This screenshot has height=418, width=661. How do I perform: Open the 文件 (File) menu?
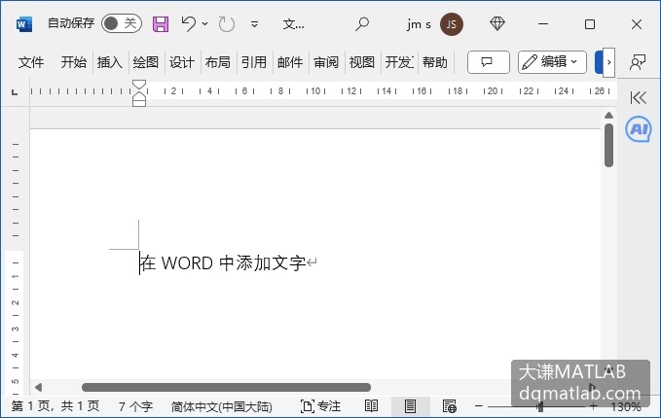31,62
